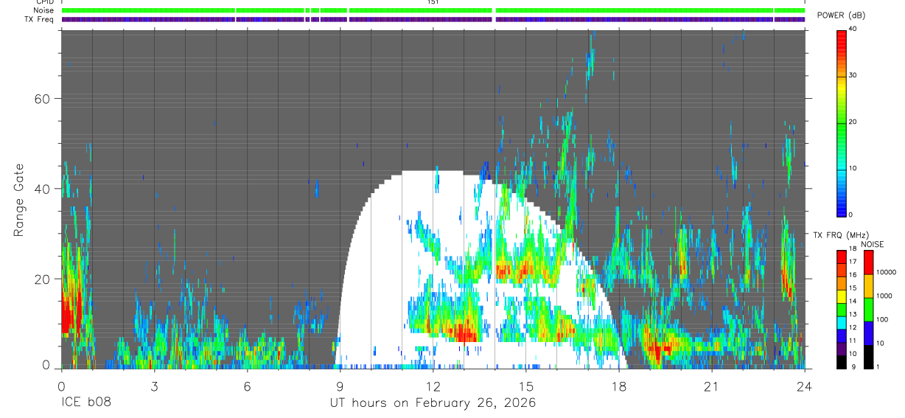
Task: Click the 24 tick on UT hours axis
Action: (x=805, y=386)
